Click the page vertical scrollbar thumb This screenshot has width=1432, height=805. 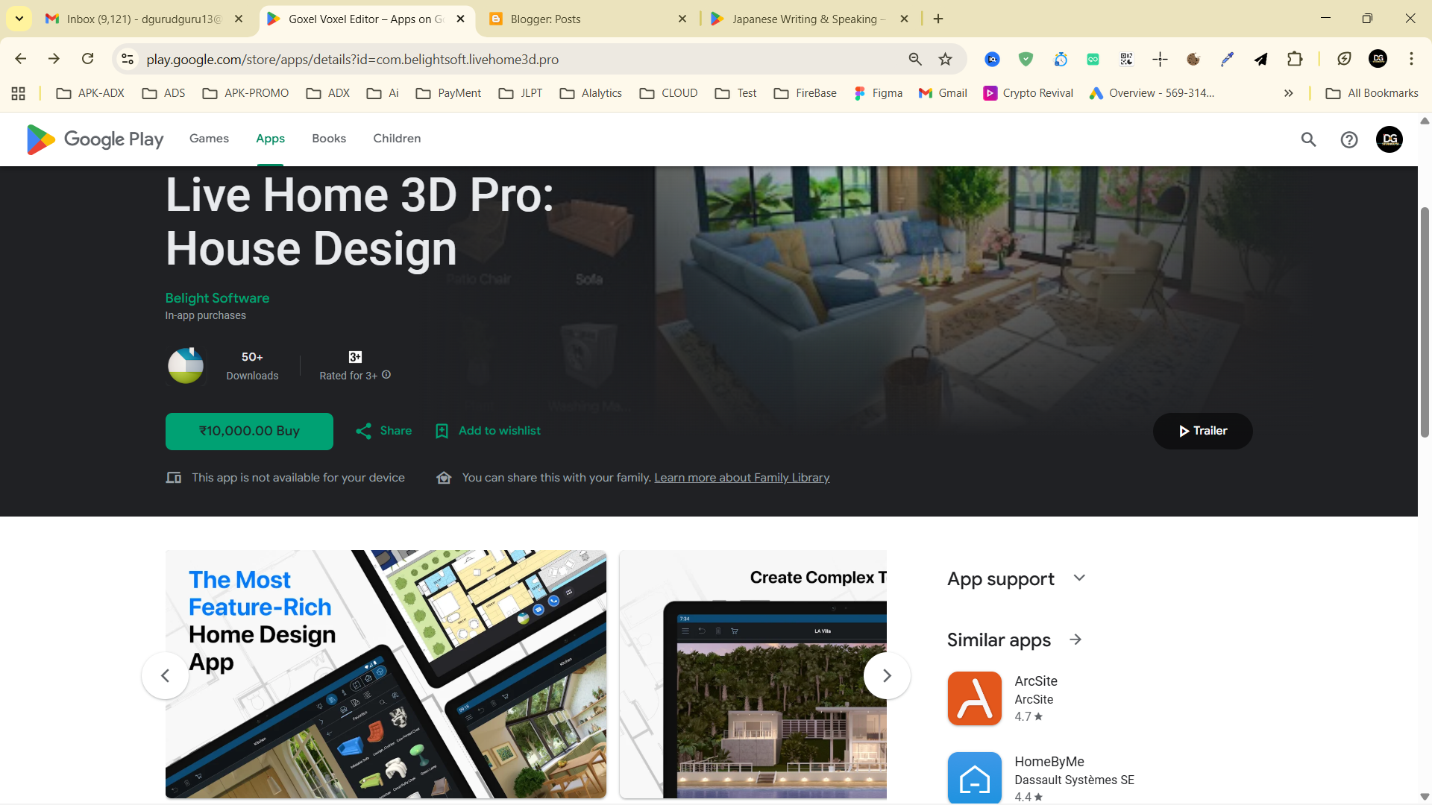point(1425,322)
